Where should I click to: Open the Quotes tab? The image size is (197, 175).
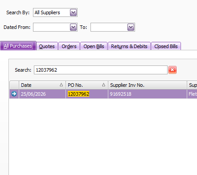click(x=47, y=46)
